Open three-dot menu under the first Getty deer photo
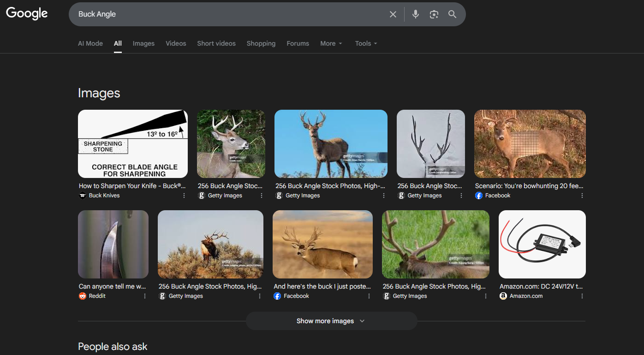The width and height of the screenshot is (644, 355). 262,195
